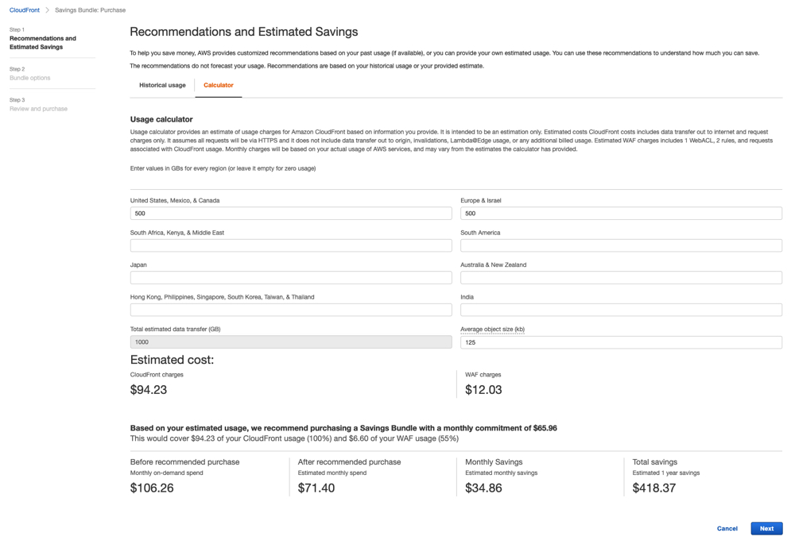Screen dimensions: 795x548
Task: Click the Average object size input field
Action: [620, 341]
